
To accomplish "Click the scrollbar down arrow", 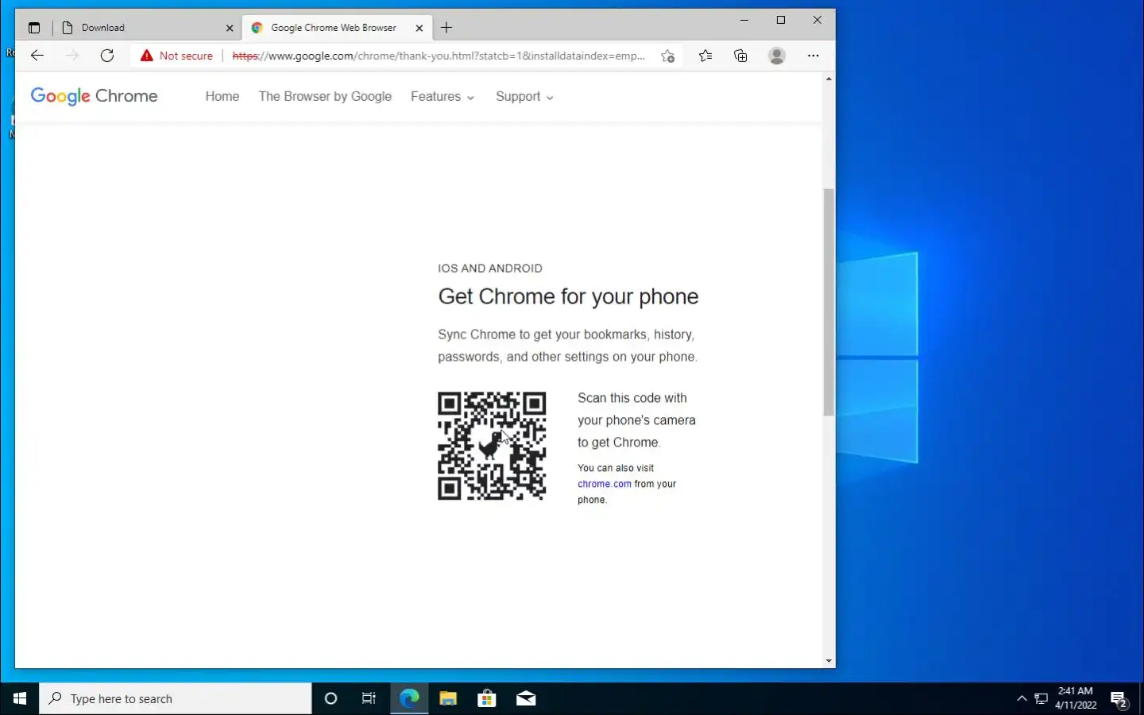I will 829,660.
